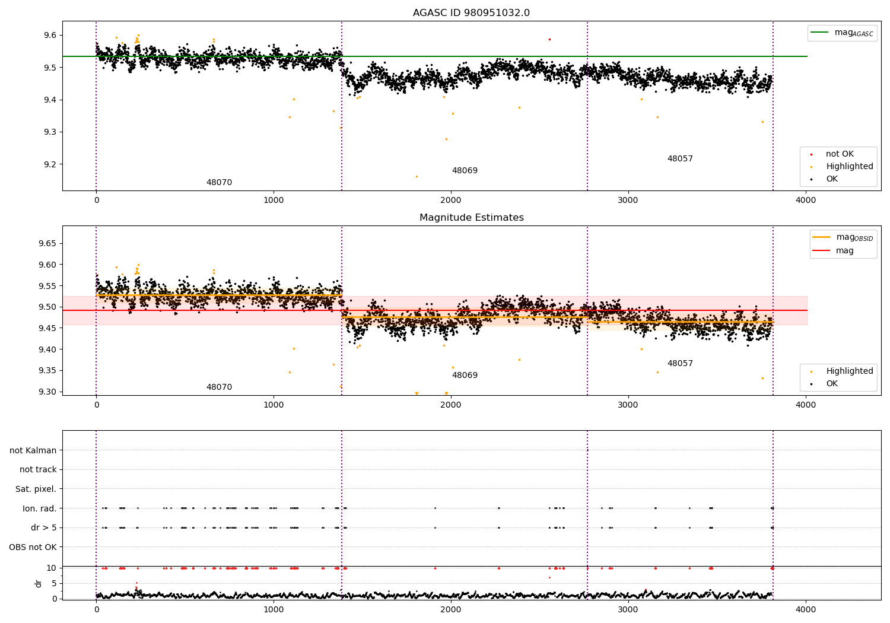890x623 pixels.
Task: Click the 2000 x-tick under the middle plot
Action: click(x=451, y=405)
